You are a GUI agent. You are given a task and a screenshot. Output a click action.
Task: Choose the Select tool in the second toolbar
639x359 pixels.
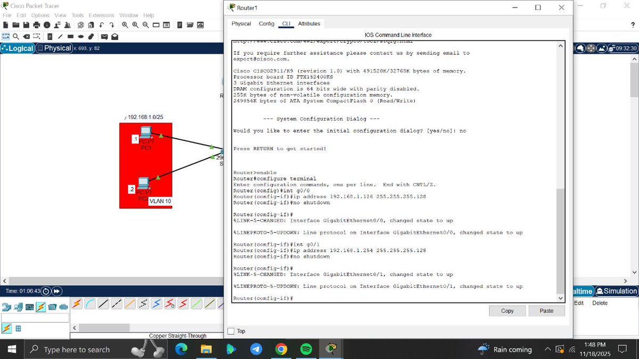tap(6, 37)
